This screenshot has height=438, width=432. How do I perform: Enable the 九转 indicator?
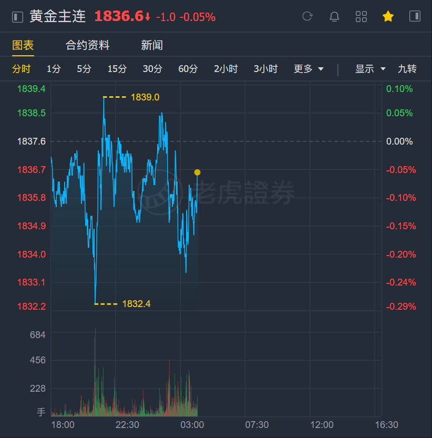click(407, 69)
